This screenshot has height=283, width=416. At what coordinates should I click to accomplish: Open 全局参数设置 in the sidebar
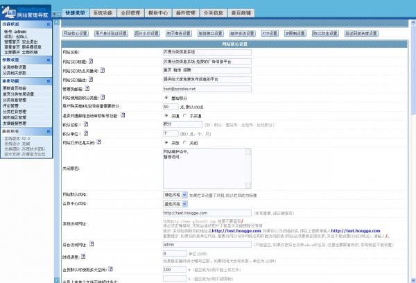(x=15, y=67)
